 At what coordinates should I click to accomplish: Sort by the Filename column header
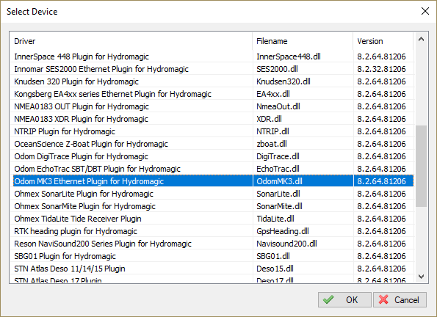(x=303, y=41)
